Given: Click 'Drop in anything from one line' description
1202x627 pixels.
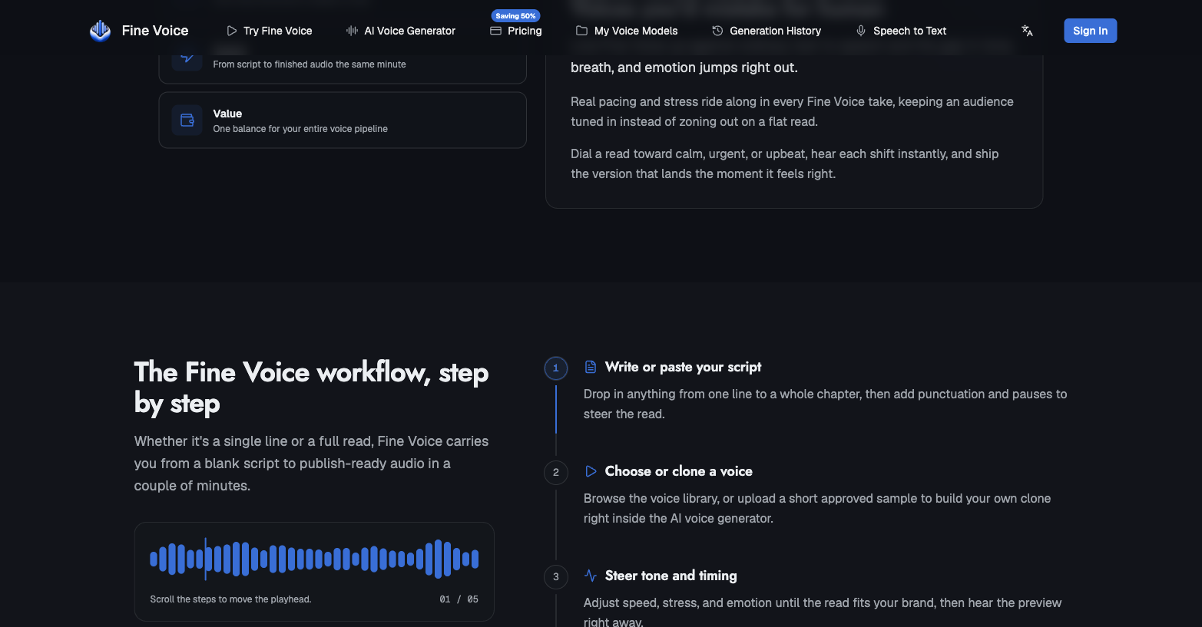Looking at the screenshot, I should [x=825, y=404].
